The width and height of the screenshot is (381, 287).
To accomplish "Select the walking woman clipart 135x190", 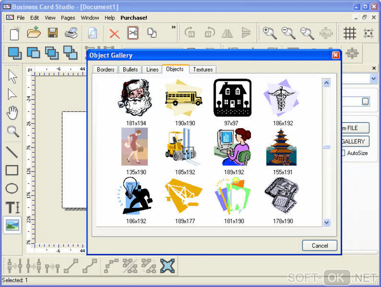I will point(134,147).
